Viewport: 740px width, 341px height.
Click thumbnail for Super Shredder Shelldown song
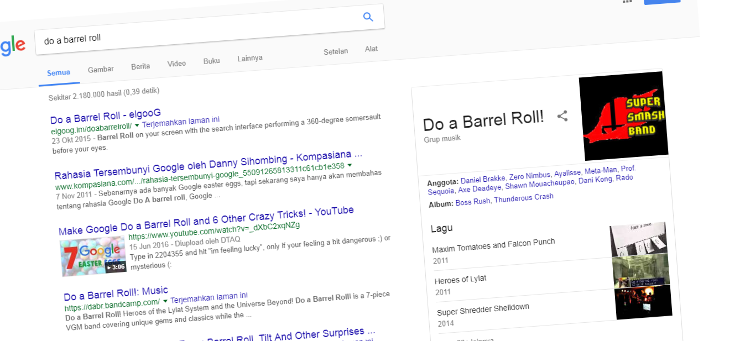[644, 302]
